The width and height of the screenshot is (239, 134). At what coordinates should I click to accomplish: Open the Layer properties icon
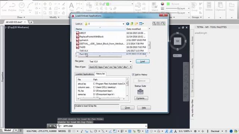pos(89,7)
